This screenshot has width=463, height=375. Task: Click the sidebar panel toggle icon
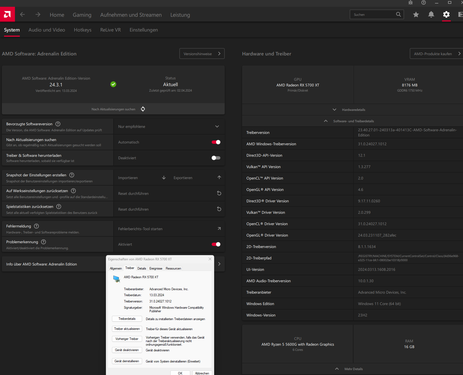click(x=460, y=14)
